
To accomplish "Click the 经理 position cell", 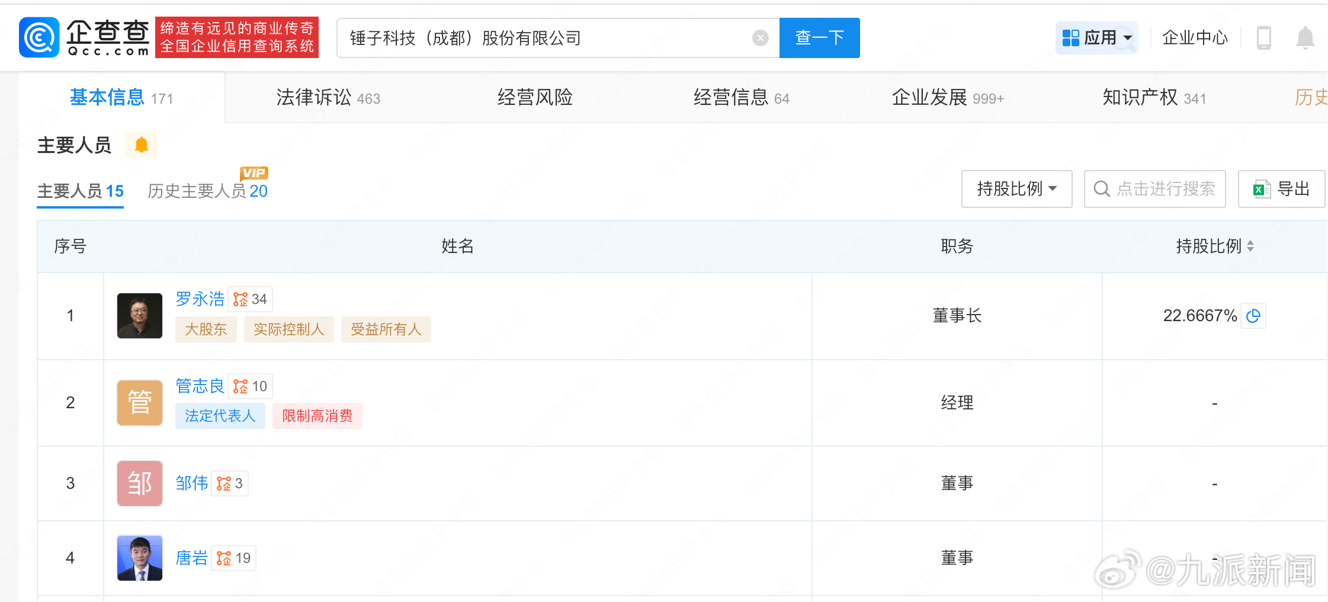I will tap(957, 403).
